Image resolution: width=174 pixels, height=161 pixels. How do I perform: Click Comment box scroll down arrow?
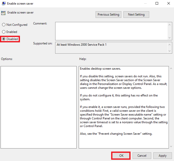pos(169,38)
